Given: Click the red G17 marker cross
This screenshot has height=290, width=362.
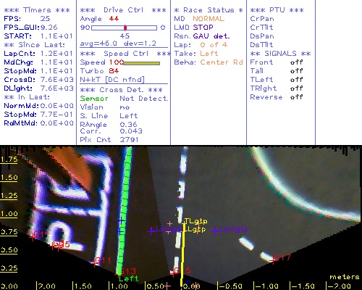Looking at the screenshot, I should click(273, 260).
